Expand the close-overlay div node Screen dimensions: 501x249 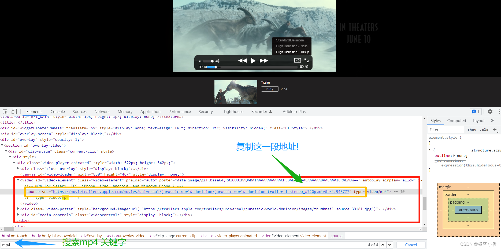[18, 169]
